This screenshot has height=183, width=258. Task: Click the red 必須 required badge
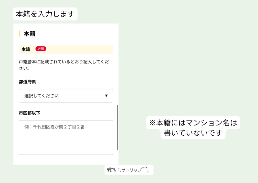click(41, 49)
